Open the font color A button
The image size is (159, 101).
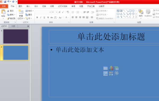(x=66, y=17)
